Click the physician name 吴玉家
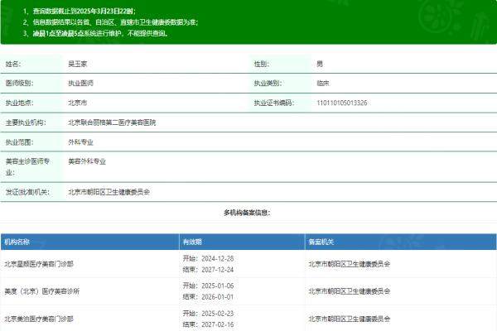The height and width of the screenshot is (331, 497). pos(79,64)
